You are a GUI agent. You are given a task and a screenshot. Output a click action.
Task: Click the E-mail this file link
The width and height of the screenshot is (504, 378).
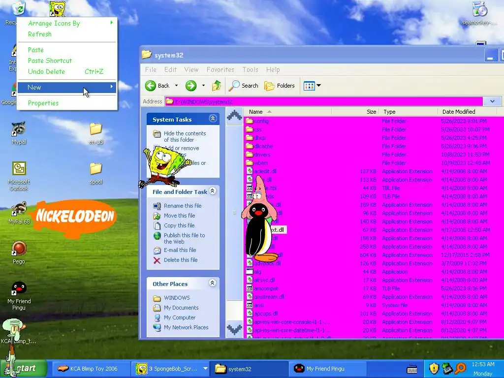pyautogui.click(x=180, y=250)
